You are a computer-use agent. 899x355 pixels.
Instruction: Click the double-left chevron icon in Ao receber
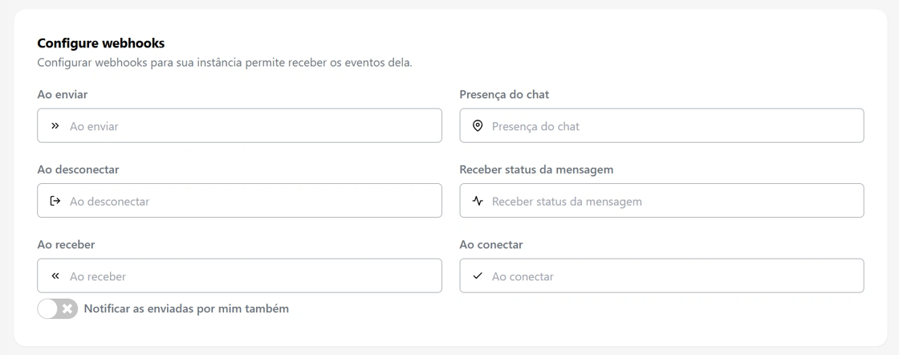click(55, 275)
